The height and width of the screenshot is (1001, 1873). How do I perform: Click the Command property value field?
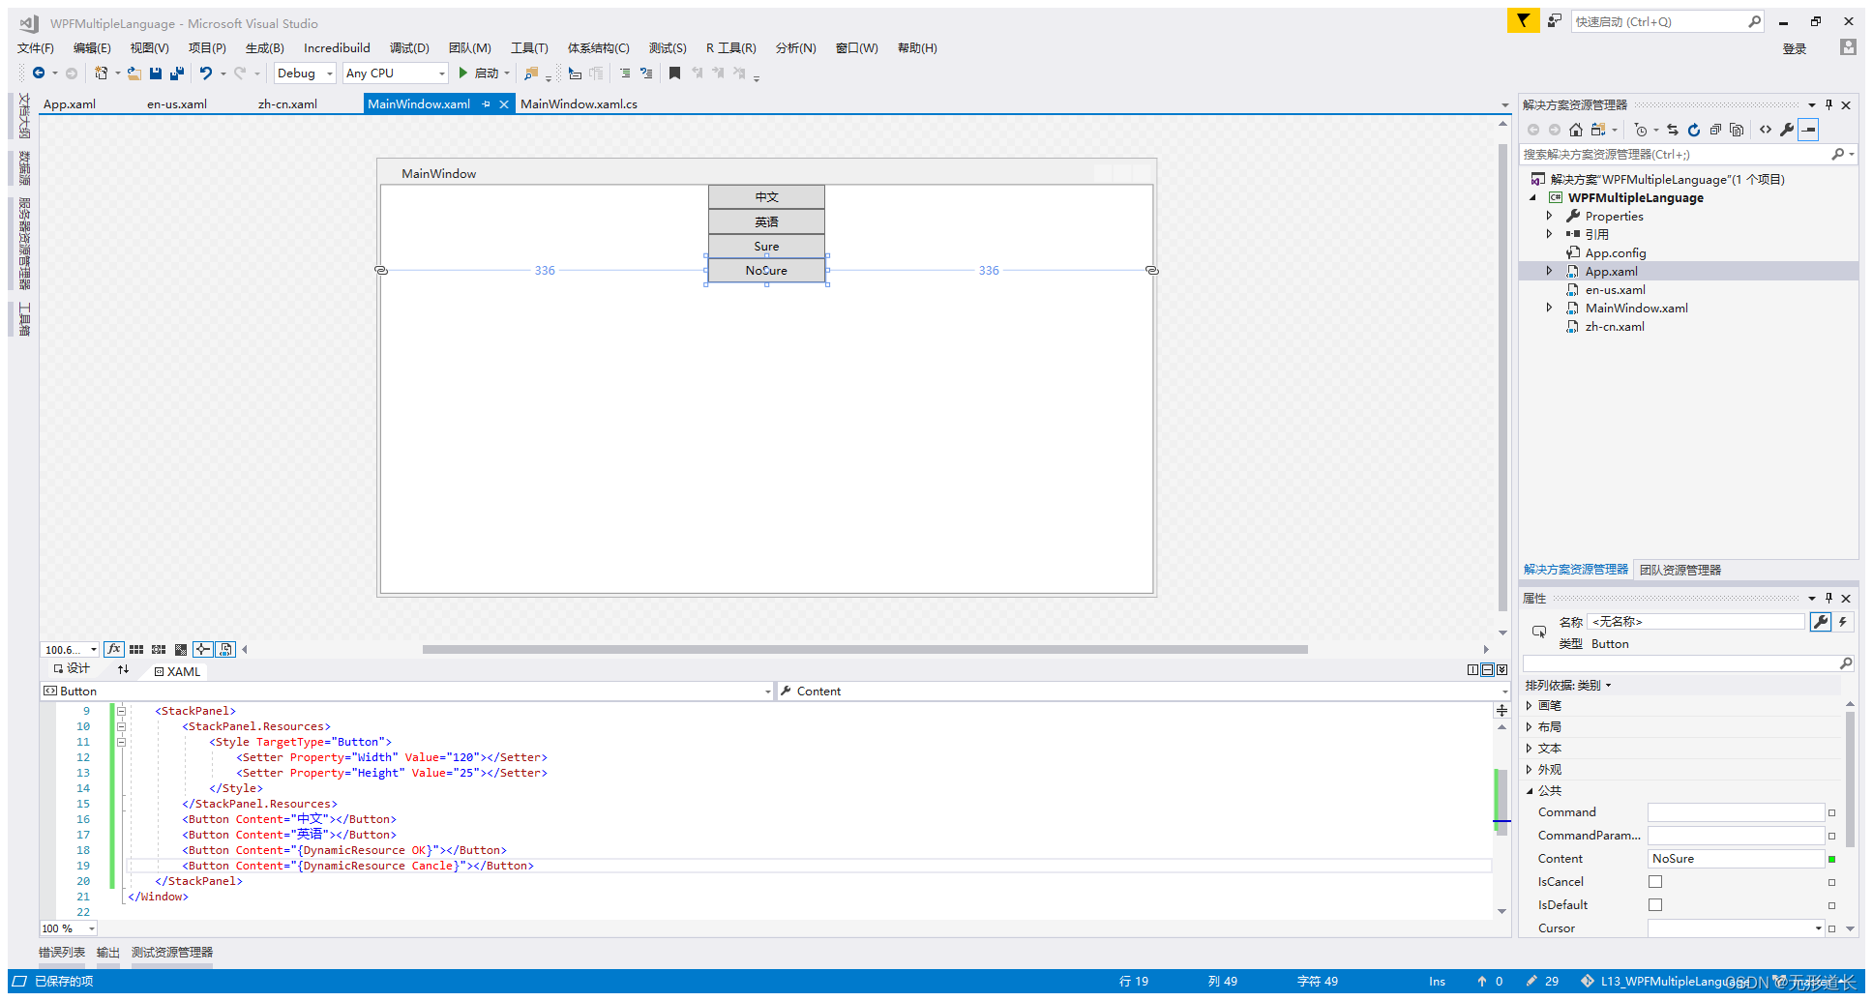(1737, 812)
